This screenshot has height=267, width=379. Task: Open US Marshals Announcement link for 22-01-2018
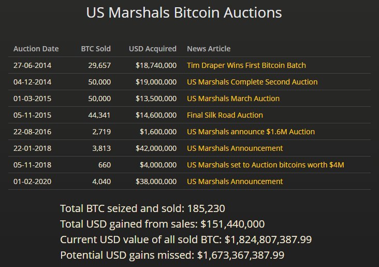(x=235, y=148)
